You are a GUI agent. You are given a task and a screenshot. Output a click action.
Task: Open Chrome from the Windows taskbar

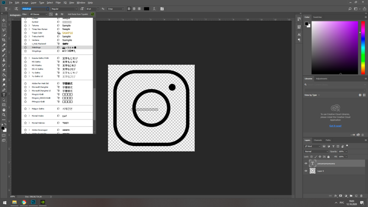[x=24, y=202]
